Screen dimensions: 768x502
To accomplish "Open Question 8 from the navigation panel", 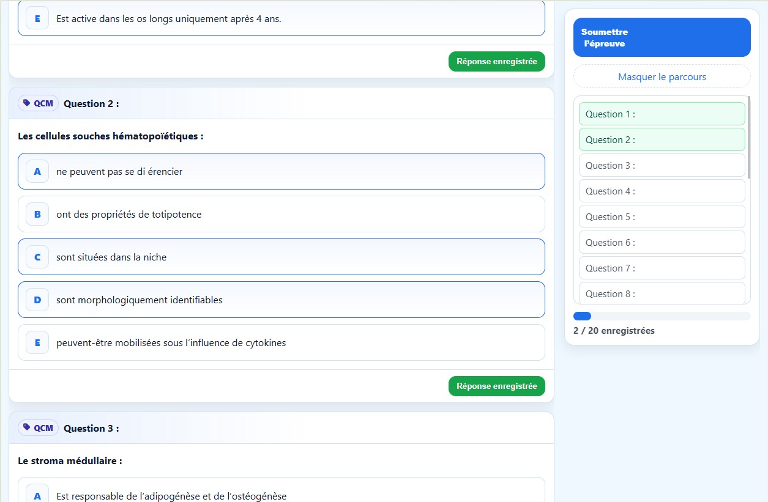I will pyautogui.click(x=662, y=293).
